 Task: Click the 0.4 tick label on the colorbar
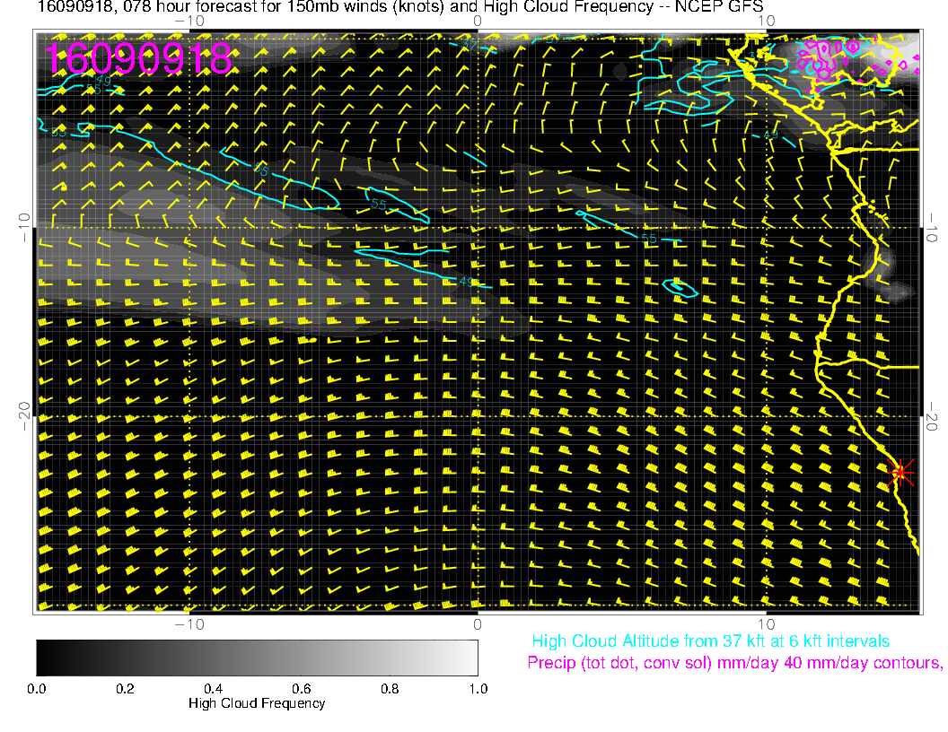(x=213, y=689)
